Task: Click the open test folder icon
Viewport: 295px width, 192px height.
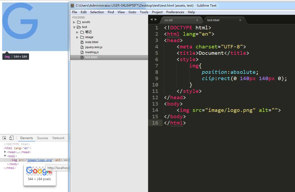Action: click(x=79, y=27)
